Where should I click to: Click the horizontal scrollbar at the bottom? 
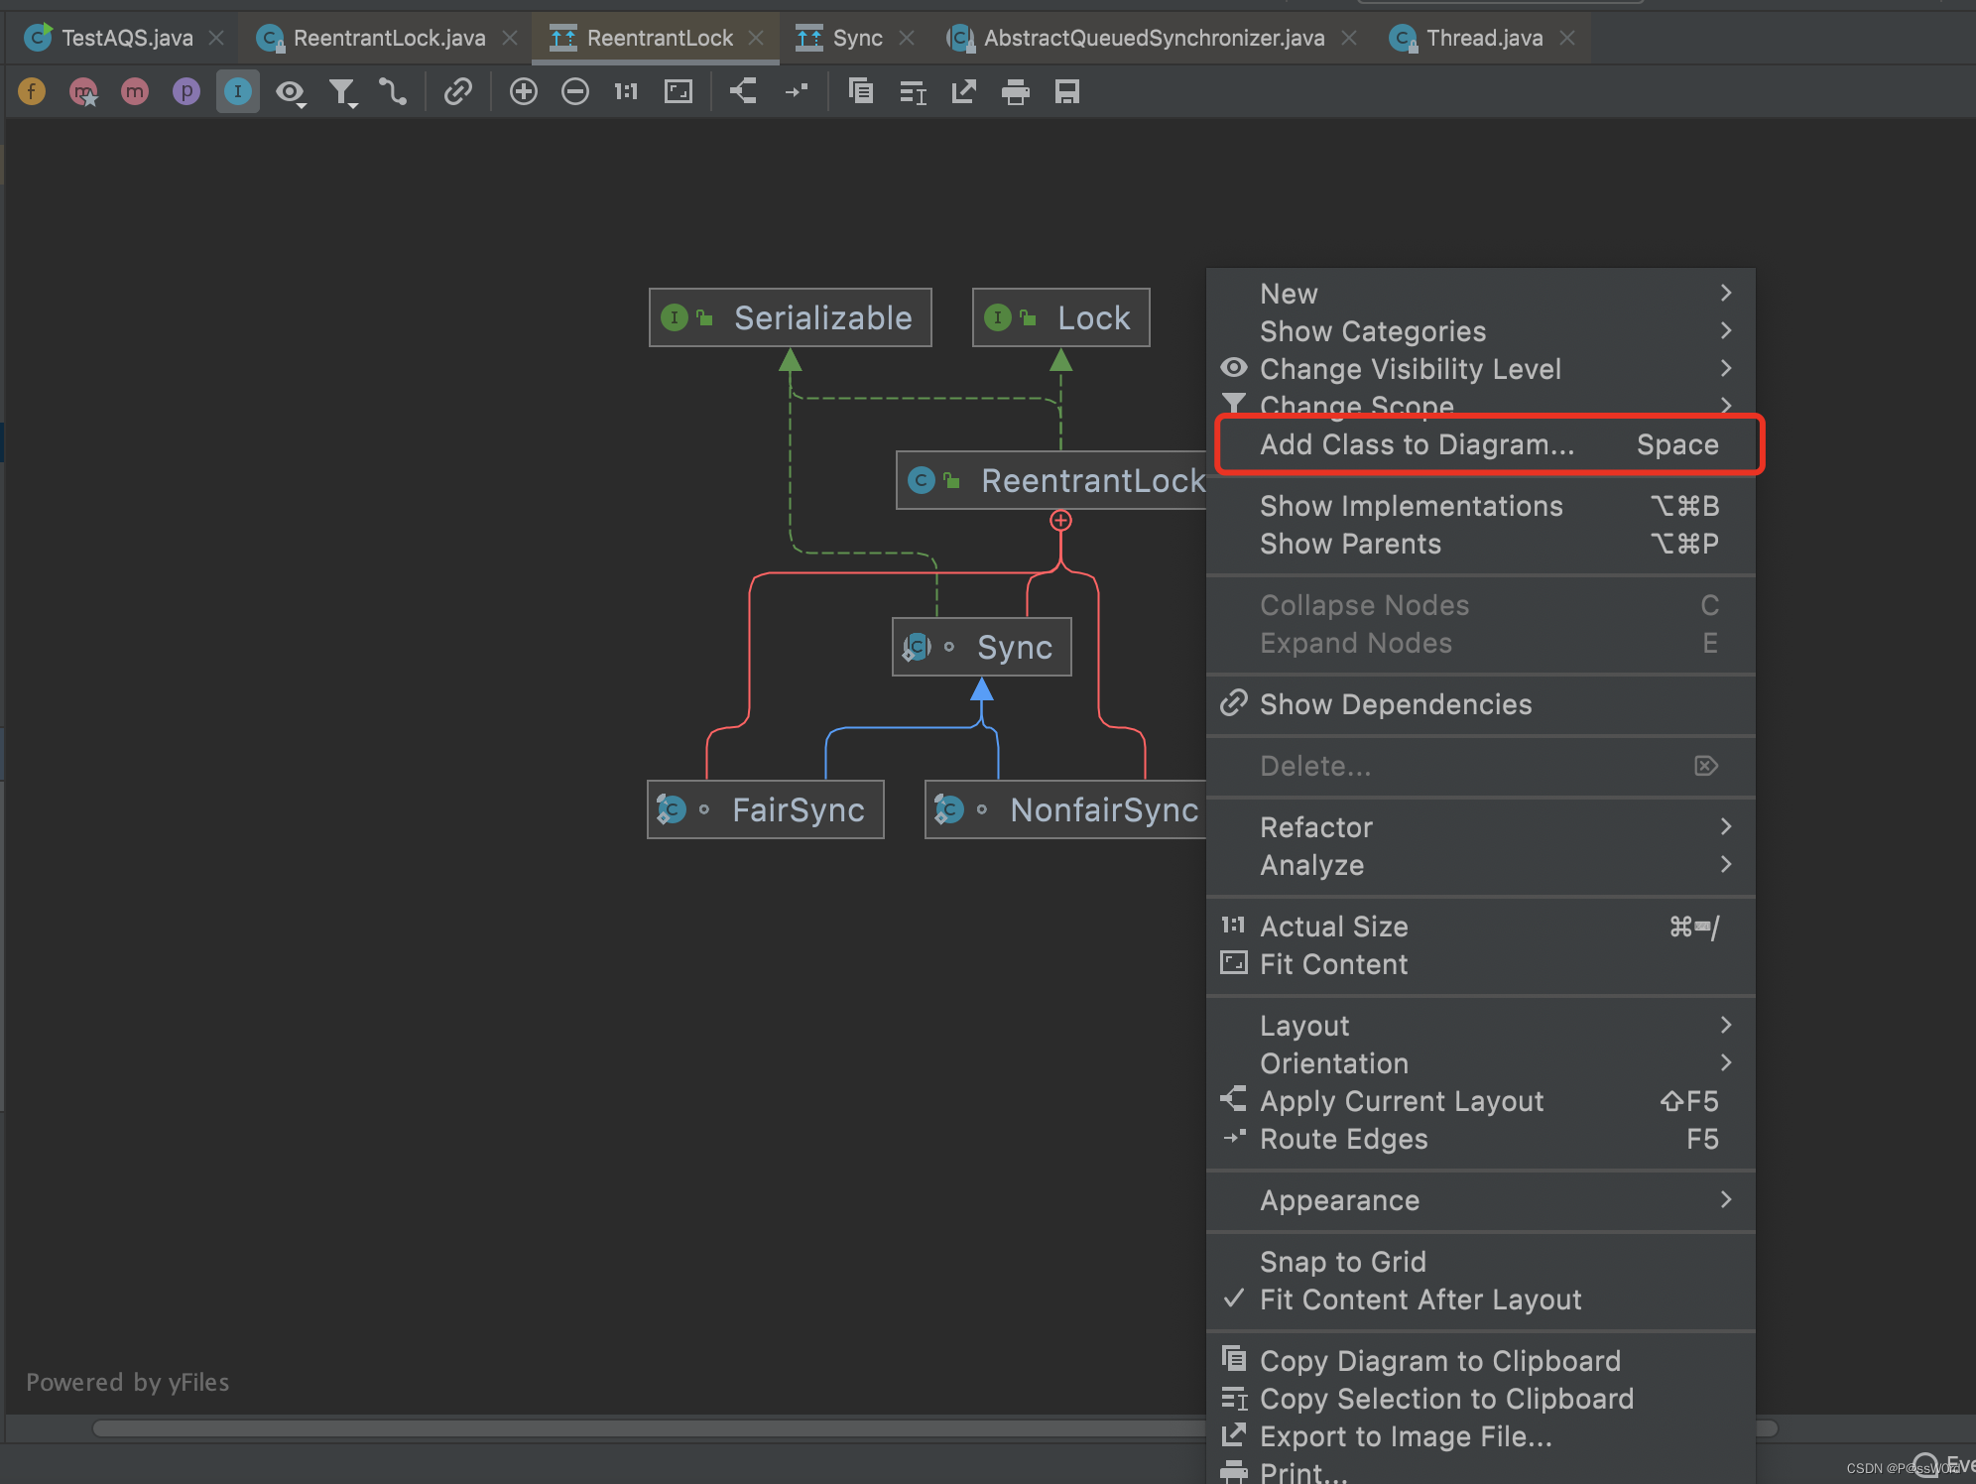(x=645, y=1427)
